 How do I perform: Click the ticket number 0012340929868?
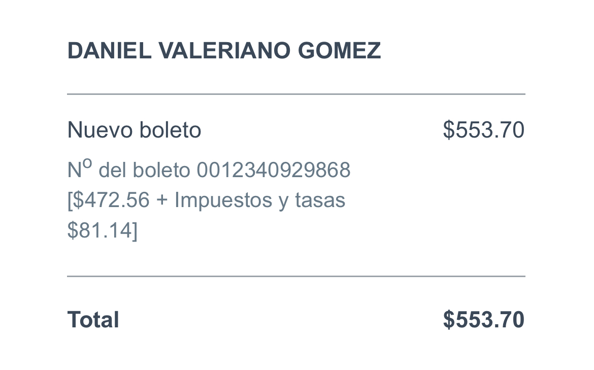coord(274,170)
